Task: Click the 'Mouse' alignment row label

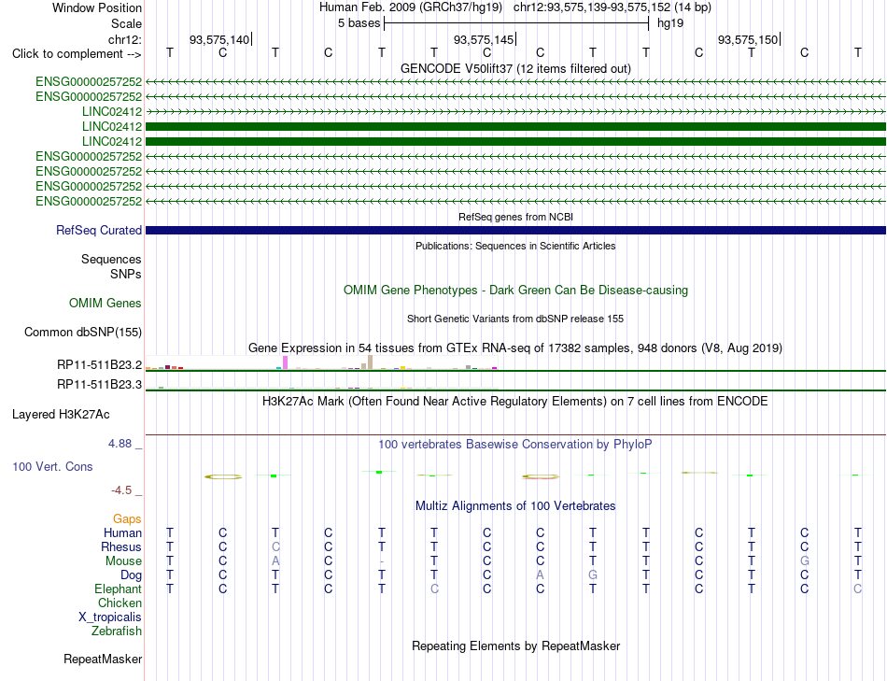Action: (123, 561)
